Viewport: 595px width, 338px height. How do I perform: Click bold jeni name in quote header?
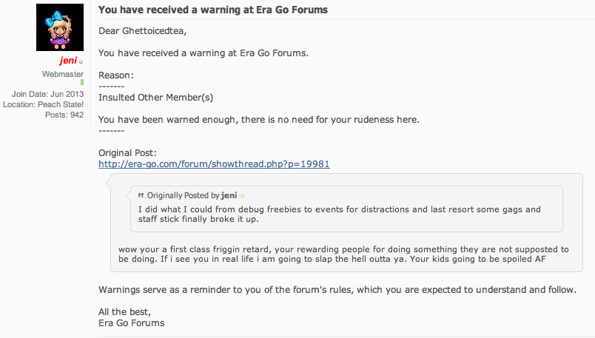coord(229,195)
